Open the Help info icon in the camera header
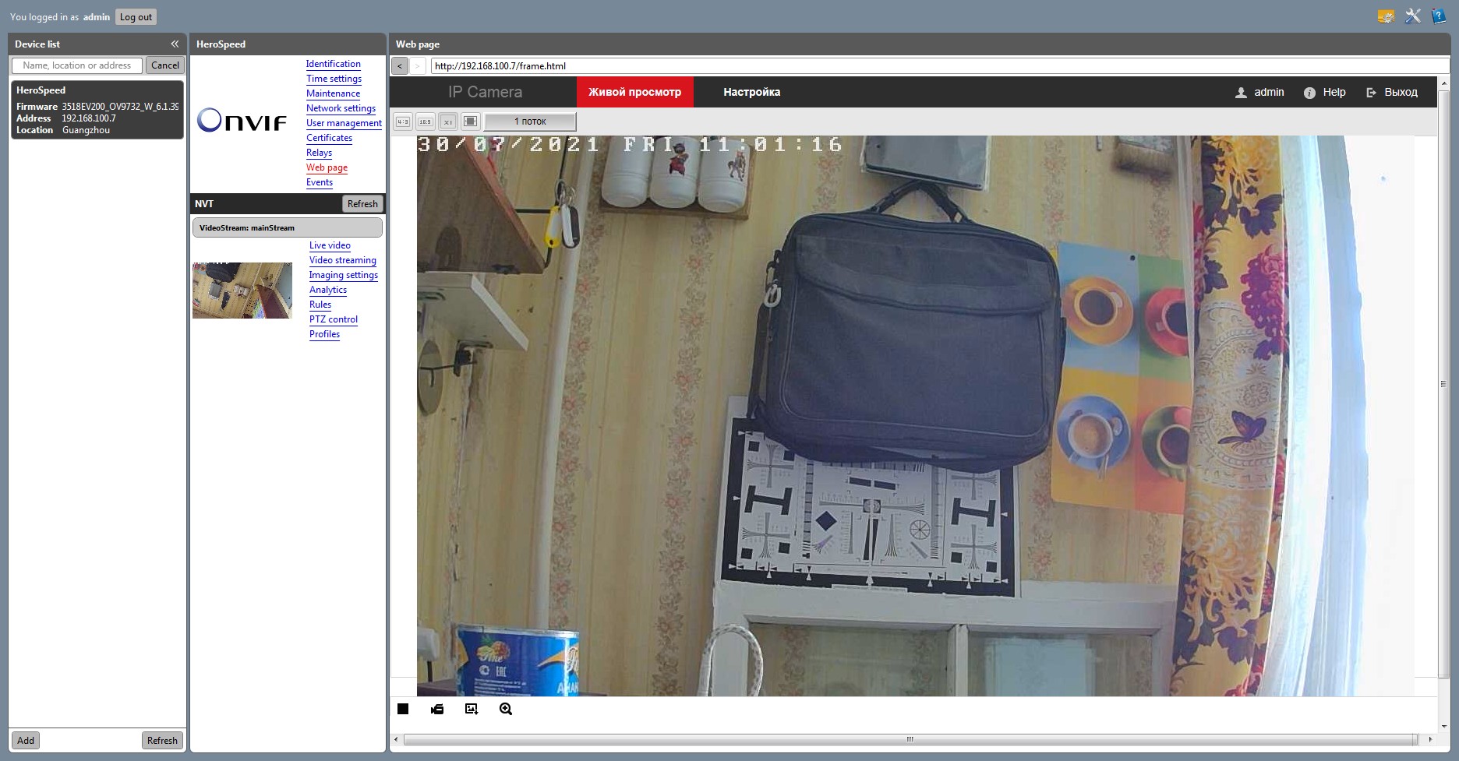The height and width of the screenshot is (761, 1459). 1309,93
